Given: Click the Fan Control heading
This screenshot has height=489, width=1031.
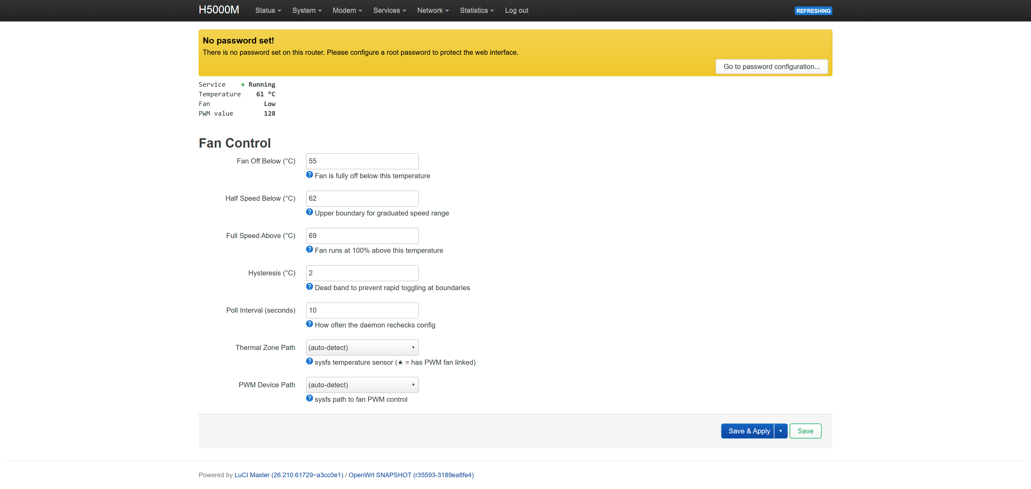Looking at the screenshot, I should 235,143.
